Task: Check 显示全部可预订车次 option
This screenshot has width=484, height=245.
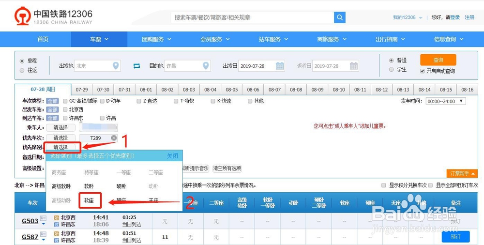Action: pos(430,185)
